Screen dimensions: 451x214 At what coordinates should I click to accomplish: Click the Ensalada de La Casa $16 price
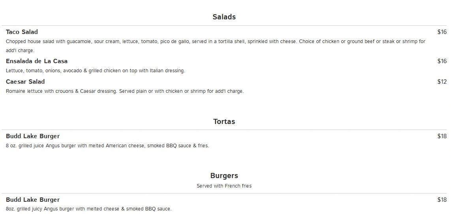(x=442, y=61)
